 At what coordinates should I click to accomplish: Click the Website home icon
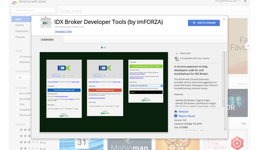(x=176, y=112)
